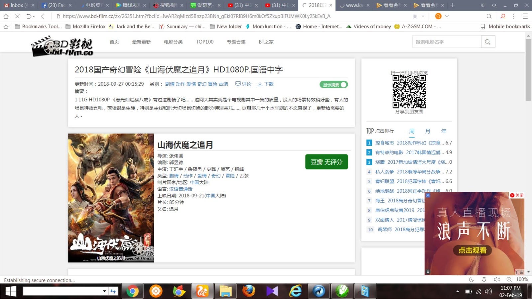Open the bookmarks star icon on bookmarks bar
The image size is (532, 299).
[6, 27]
